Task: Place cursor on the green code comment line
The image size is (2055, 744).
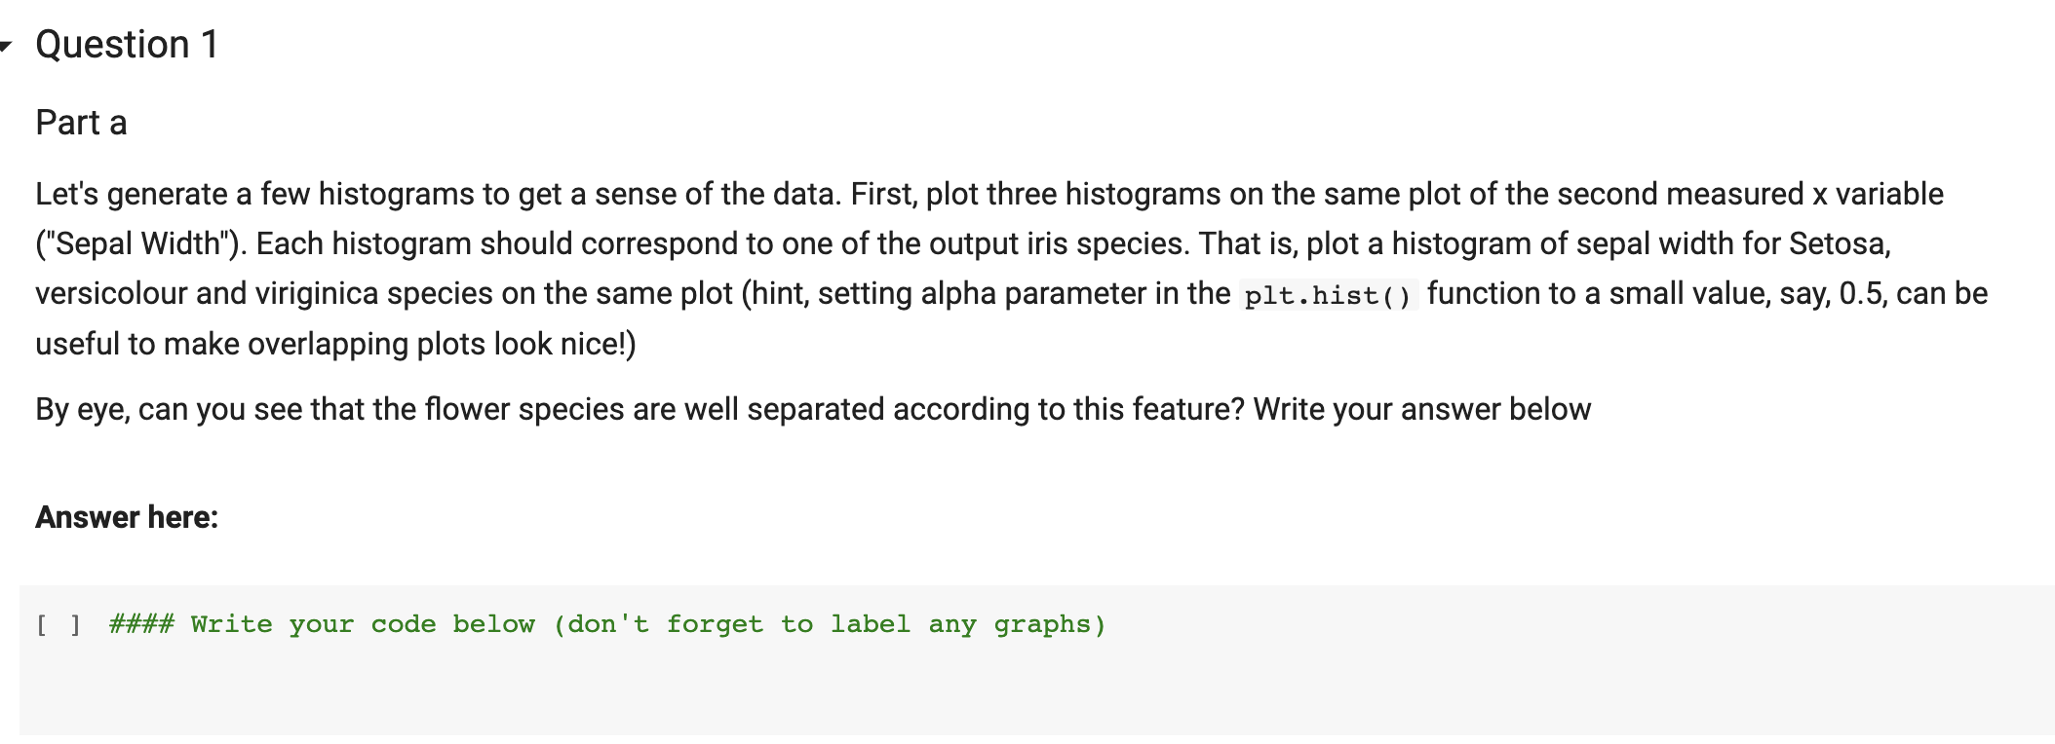Action: 607,624
